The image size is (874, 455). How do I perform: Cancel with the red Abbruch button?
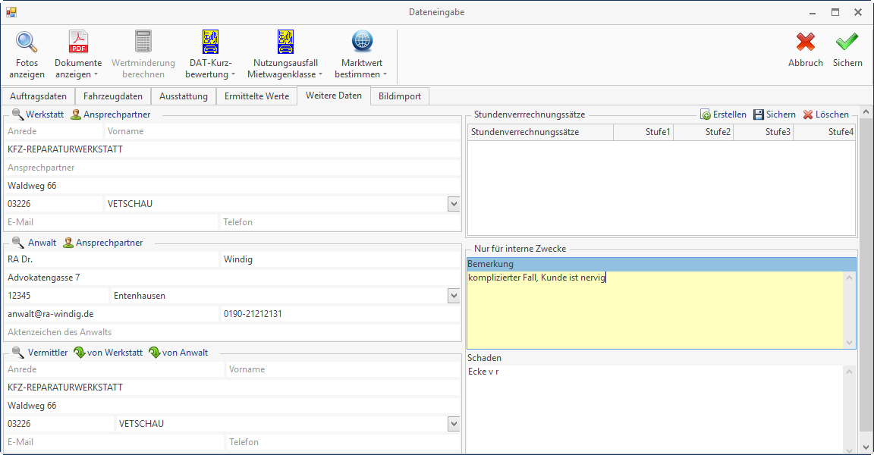(806, 49)
